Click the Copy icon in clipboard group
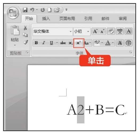Viewport: 139px width, 134px height. pyautogui.click(x=25, y=35)
